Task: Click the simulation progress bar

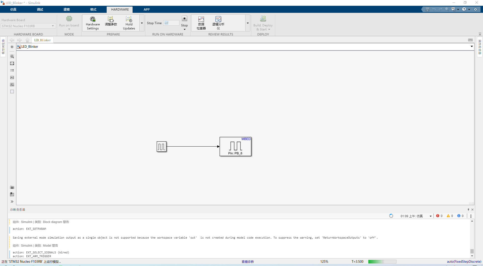Action: pyautogui.click(x=382, y=261)
